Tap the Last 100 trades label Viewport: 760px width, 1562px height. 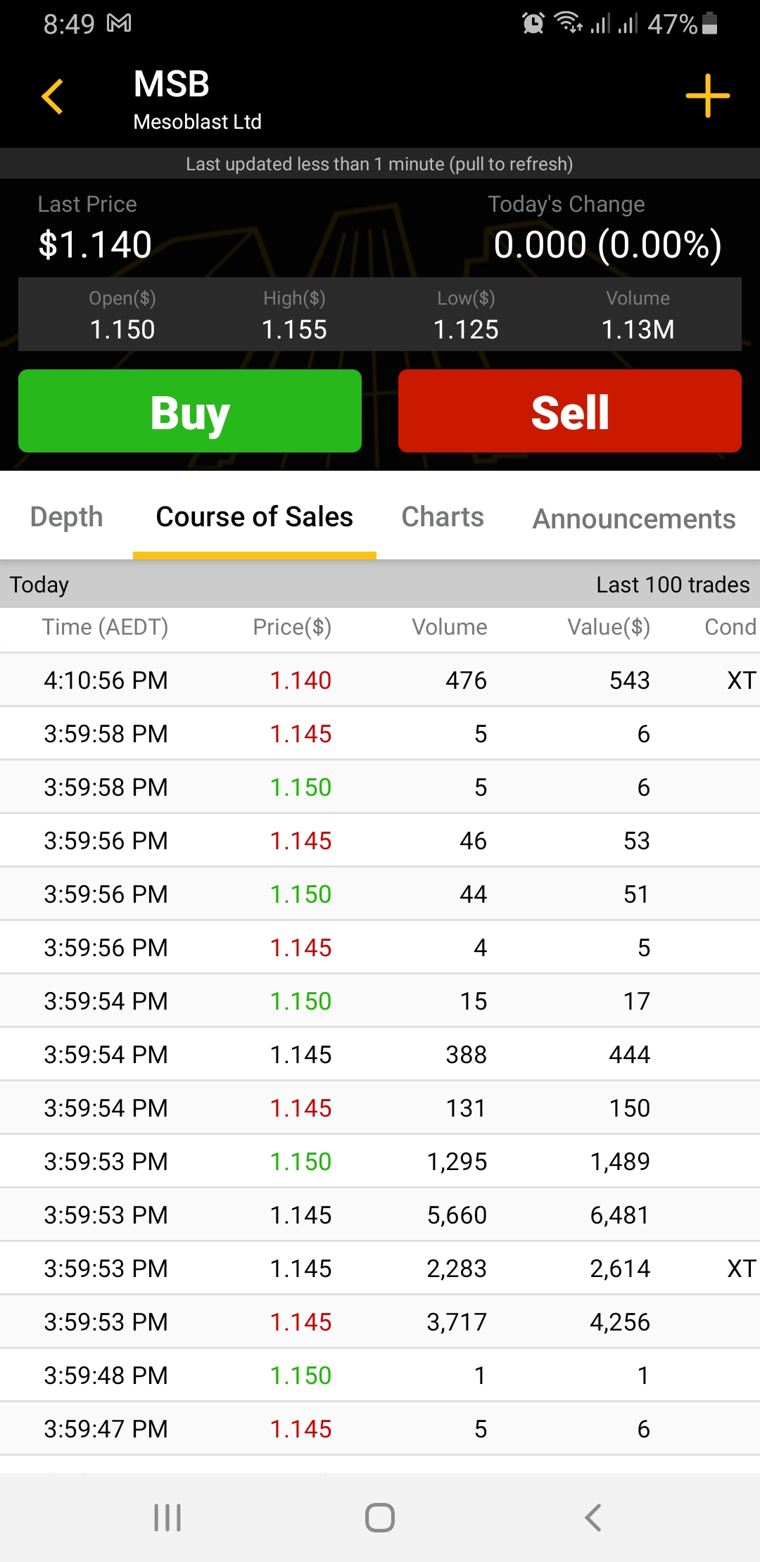point(673,585)
